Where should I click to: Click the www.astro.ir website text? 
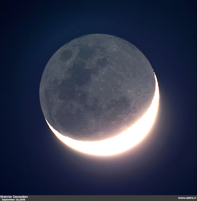[x=187, y=198]
